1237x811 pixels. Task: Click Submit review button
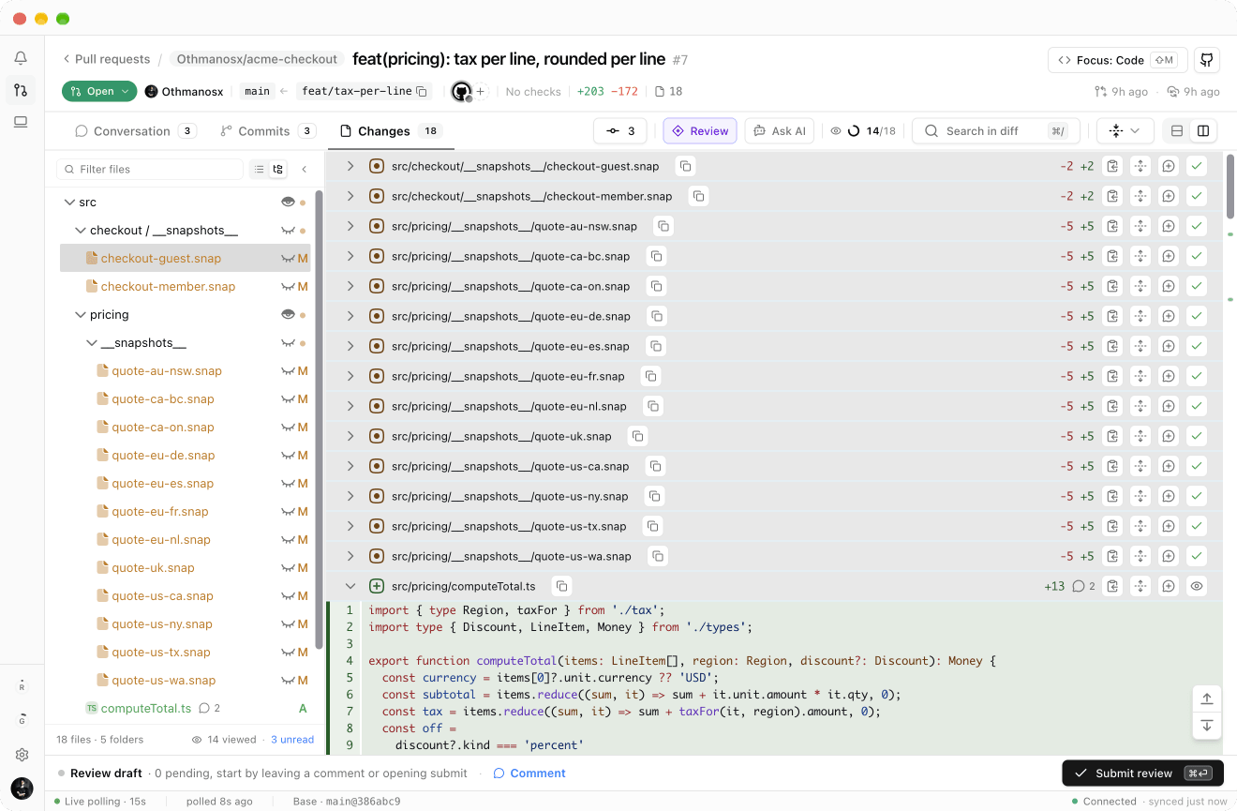[x=1142, y=773]
